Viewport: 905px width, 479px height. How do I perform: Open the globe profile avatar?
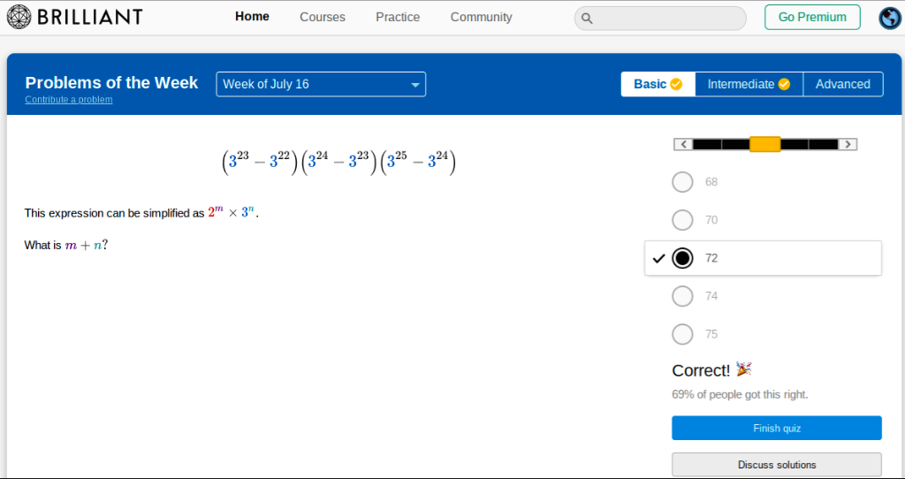(x=889, y=18)
